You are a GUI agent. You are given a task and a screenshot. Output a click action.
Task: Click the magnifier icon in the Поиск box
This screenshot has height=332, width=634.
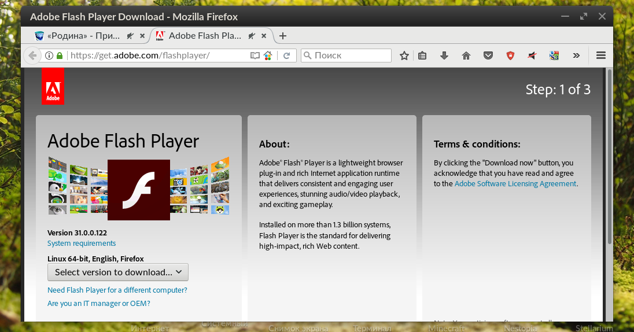tap(307, 56)
